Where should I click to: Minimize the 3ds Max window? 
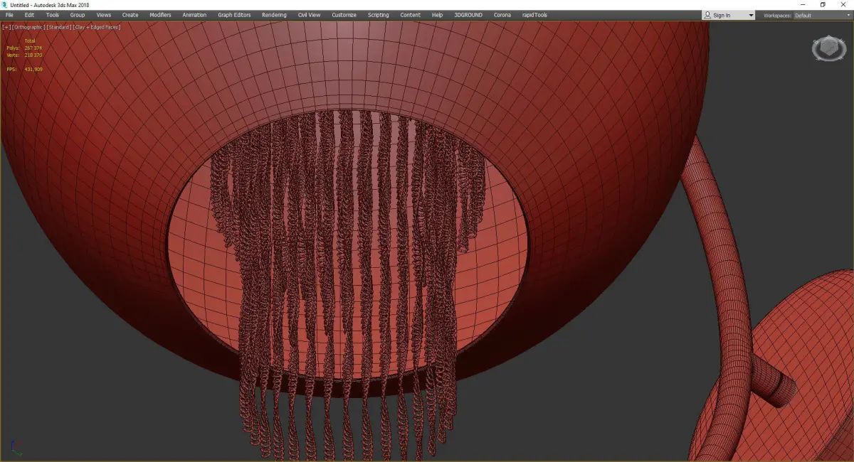[x=803, y=4]
